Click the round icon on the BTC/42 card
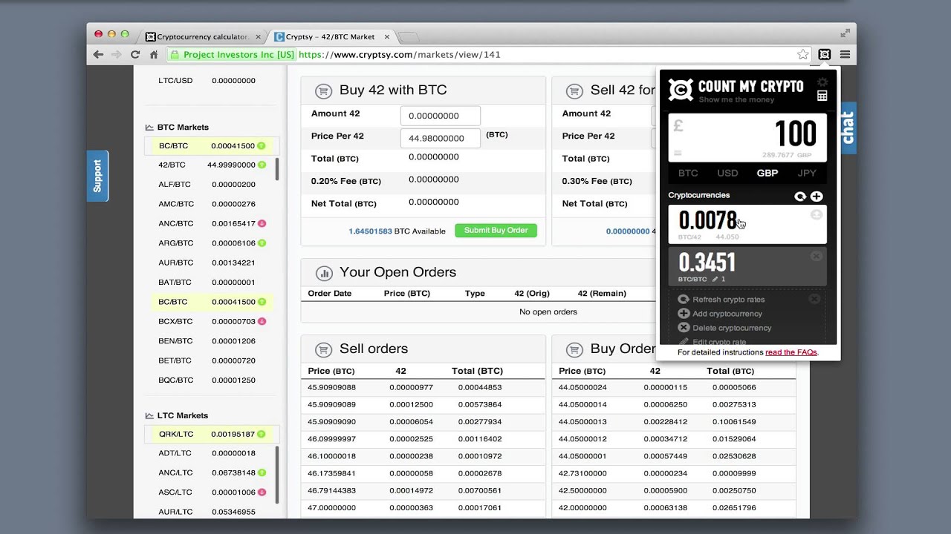 point(817,214)
